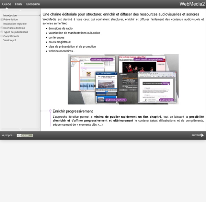Open Types de publications page

point(16,32)
